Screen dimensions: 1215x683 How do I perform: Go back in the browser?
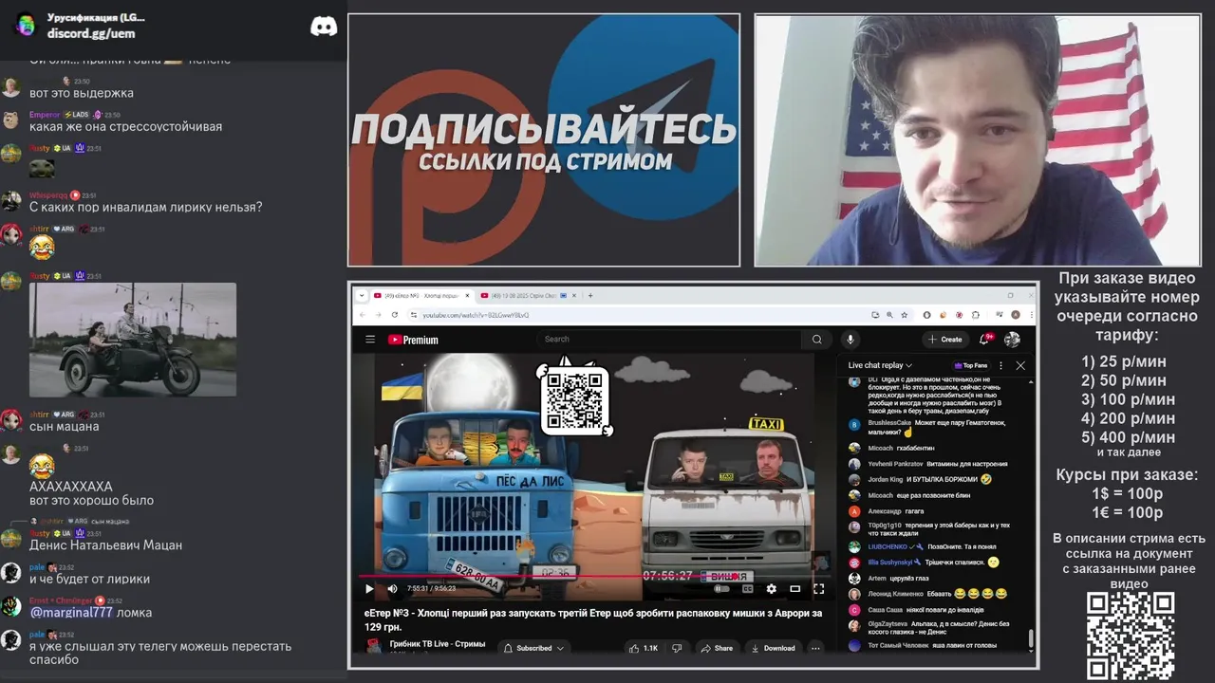(362, 315)
